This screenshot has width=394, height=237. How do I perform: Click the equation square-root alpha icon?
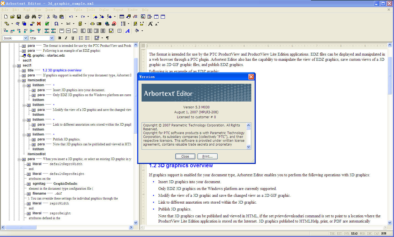(135, 17)
